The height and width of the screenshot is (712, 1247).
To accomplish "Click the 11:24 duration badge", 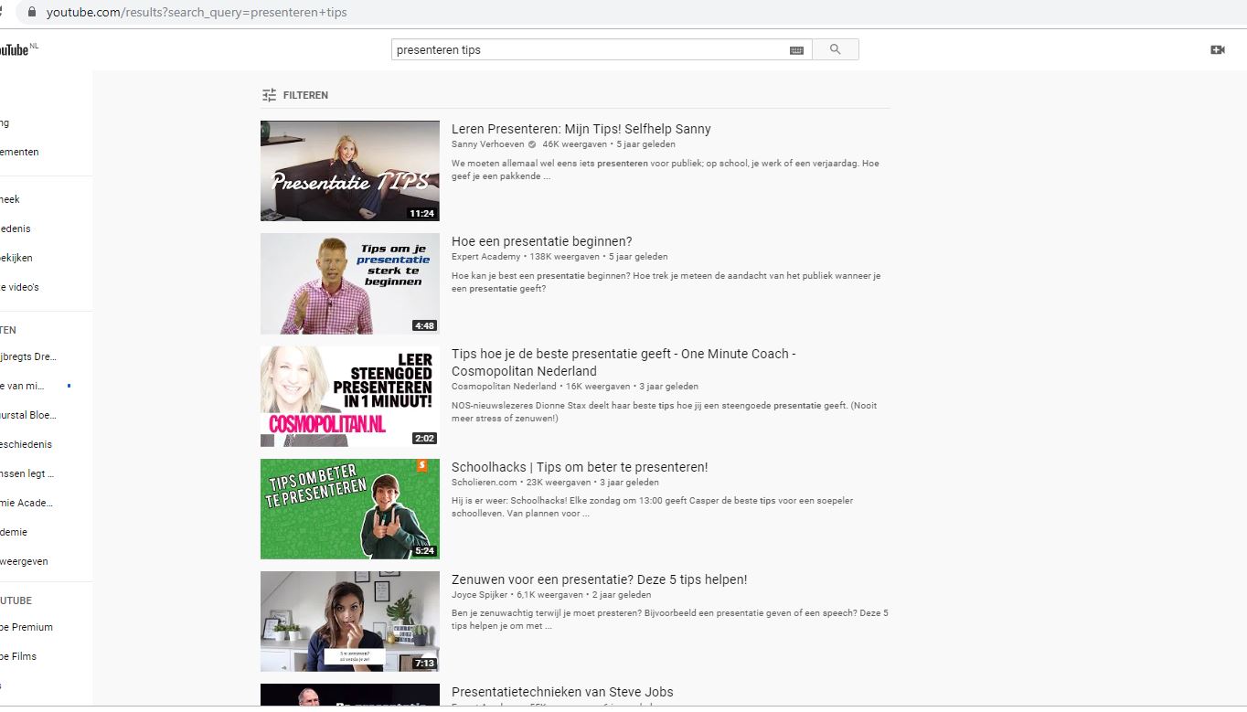I will coord(422,213).
